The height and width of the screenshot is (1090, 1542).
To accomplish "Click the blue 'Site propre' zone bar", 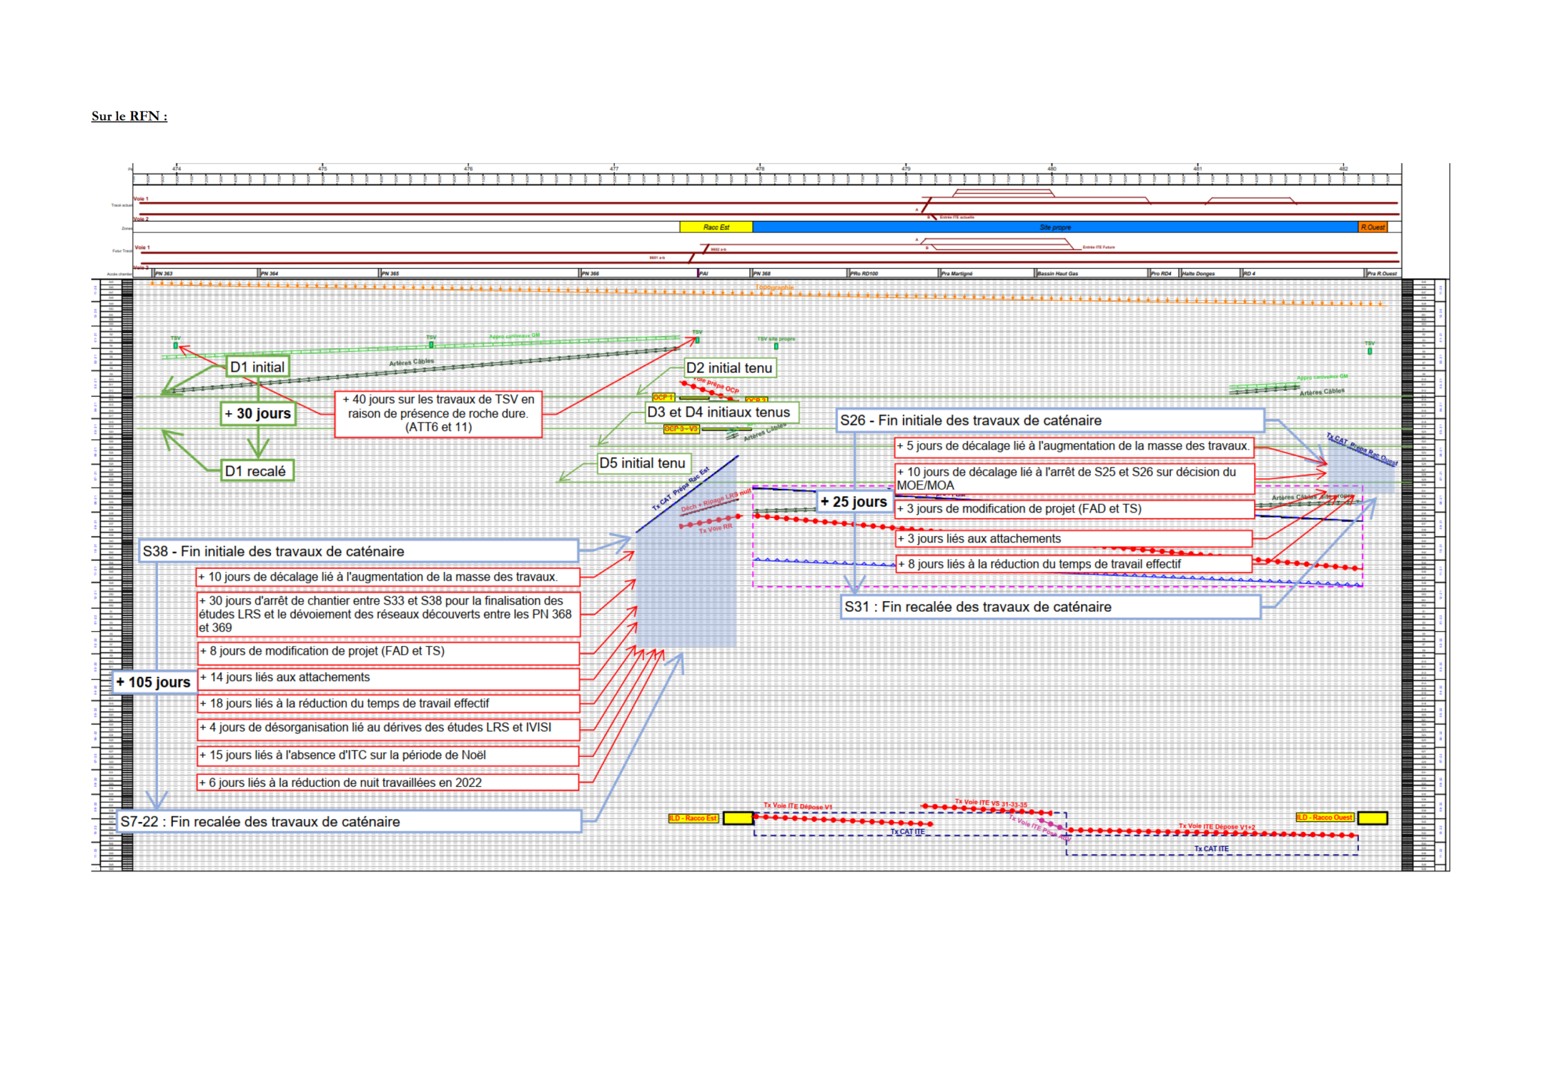I will click(1055, 227).
